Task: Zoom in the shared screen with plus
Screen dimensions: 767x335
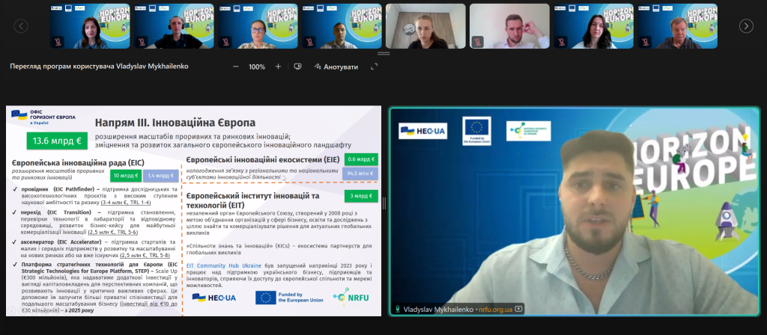Action: tap(278, 67)
